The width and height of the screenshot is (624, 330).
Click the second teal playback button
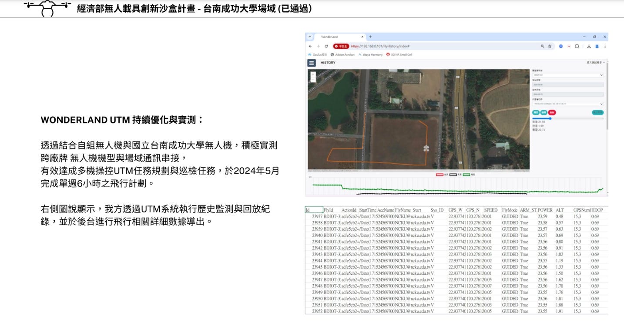544,112
